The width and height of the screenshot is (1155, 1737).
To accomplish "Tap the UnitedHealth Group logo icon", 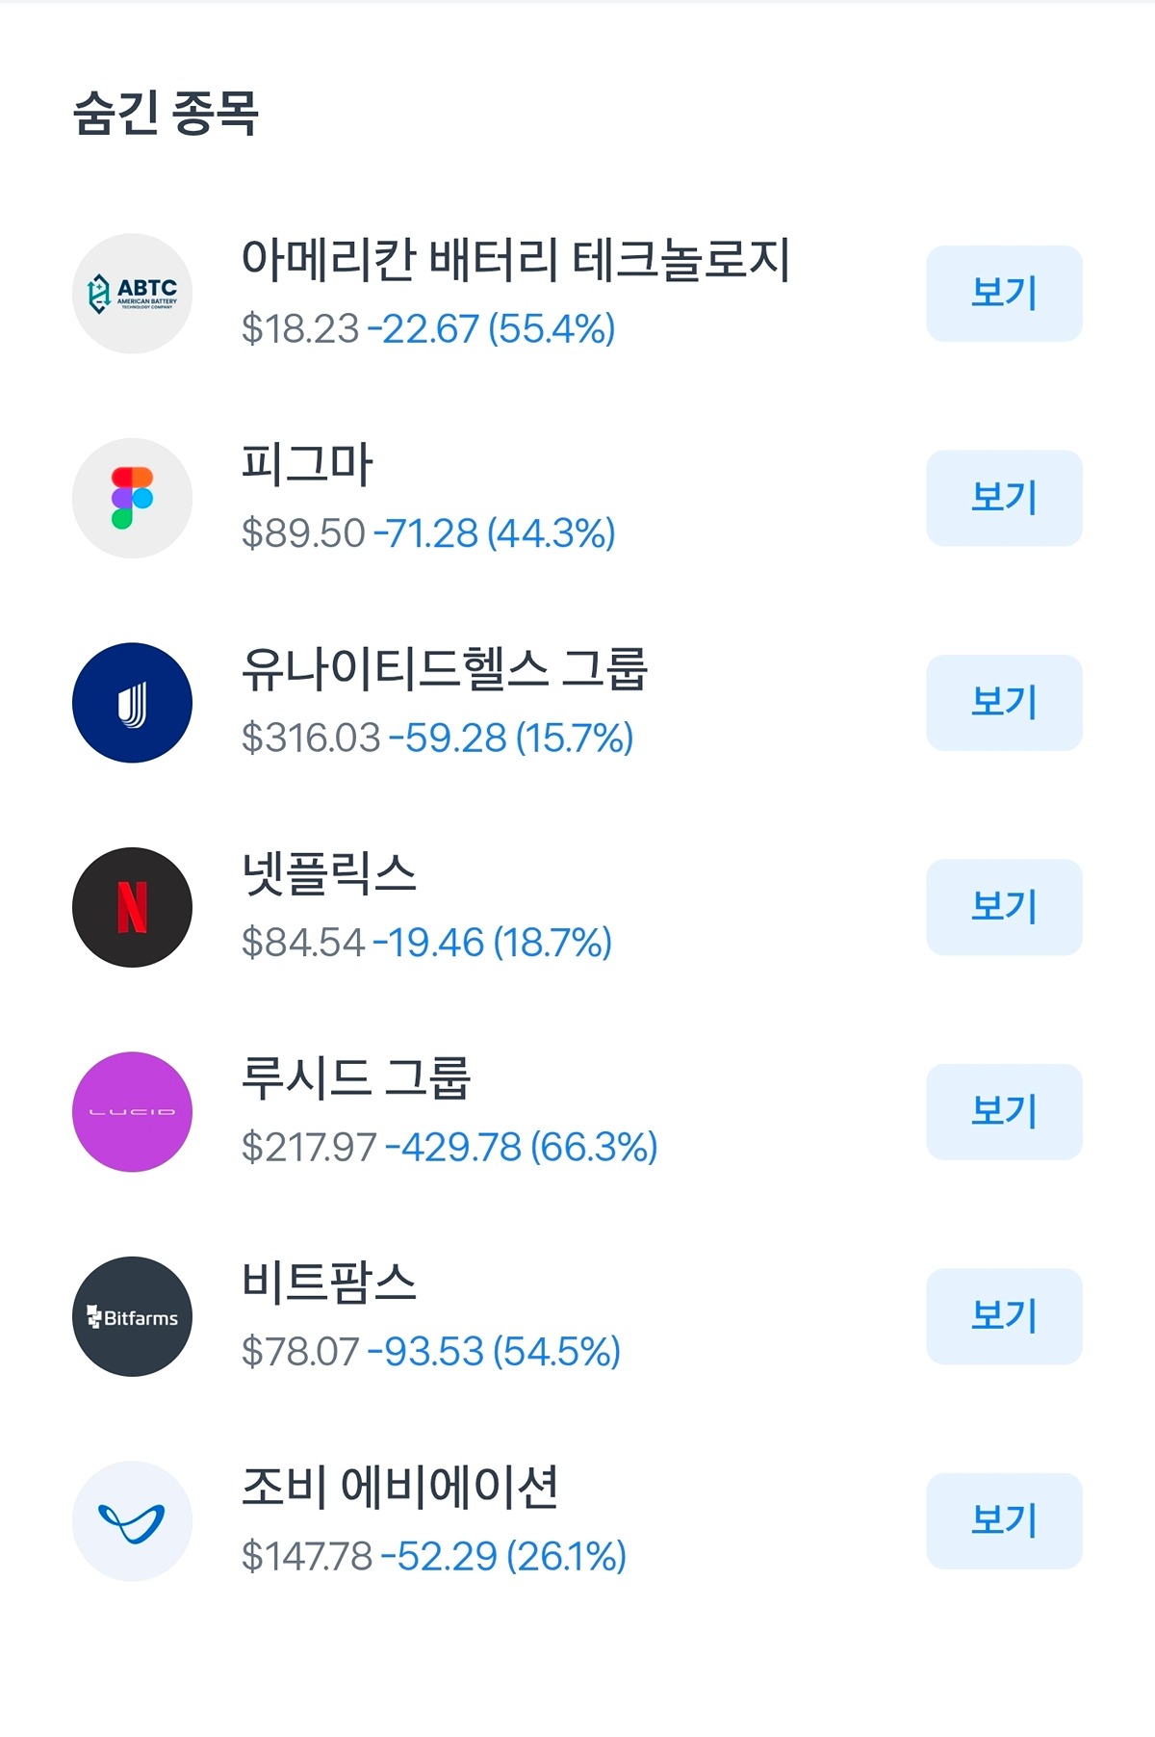I will click(x=132, y=703).
